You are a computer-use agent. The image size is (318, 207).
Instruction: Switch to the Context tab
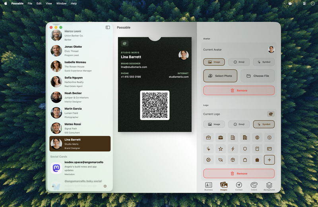[239, 186]
